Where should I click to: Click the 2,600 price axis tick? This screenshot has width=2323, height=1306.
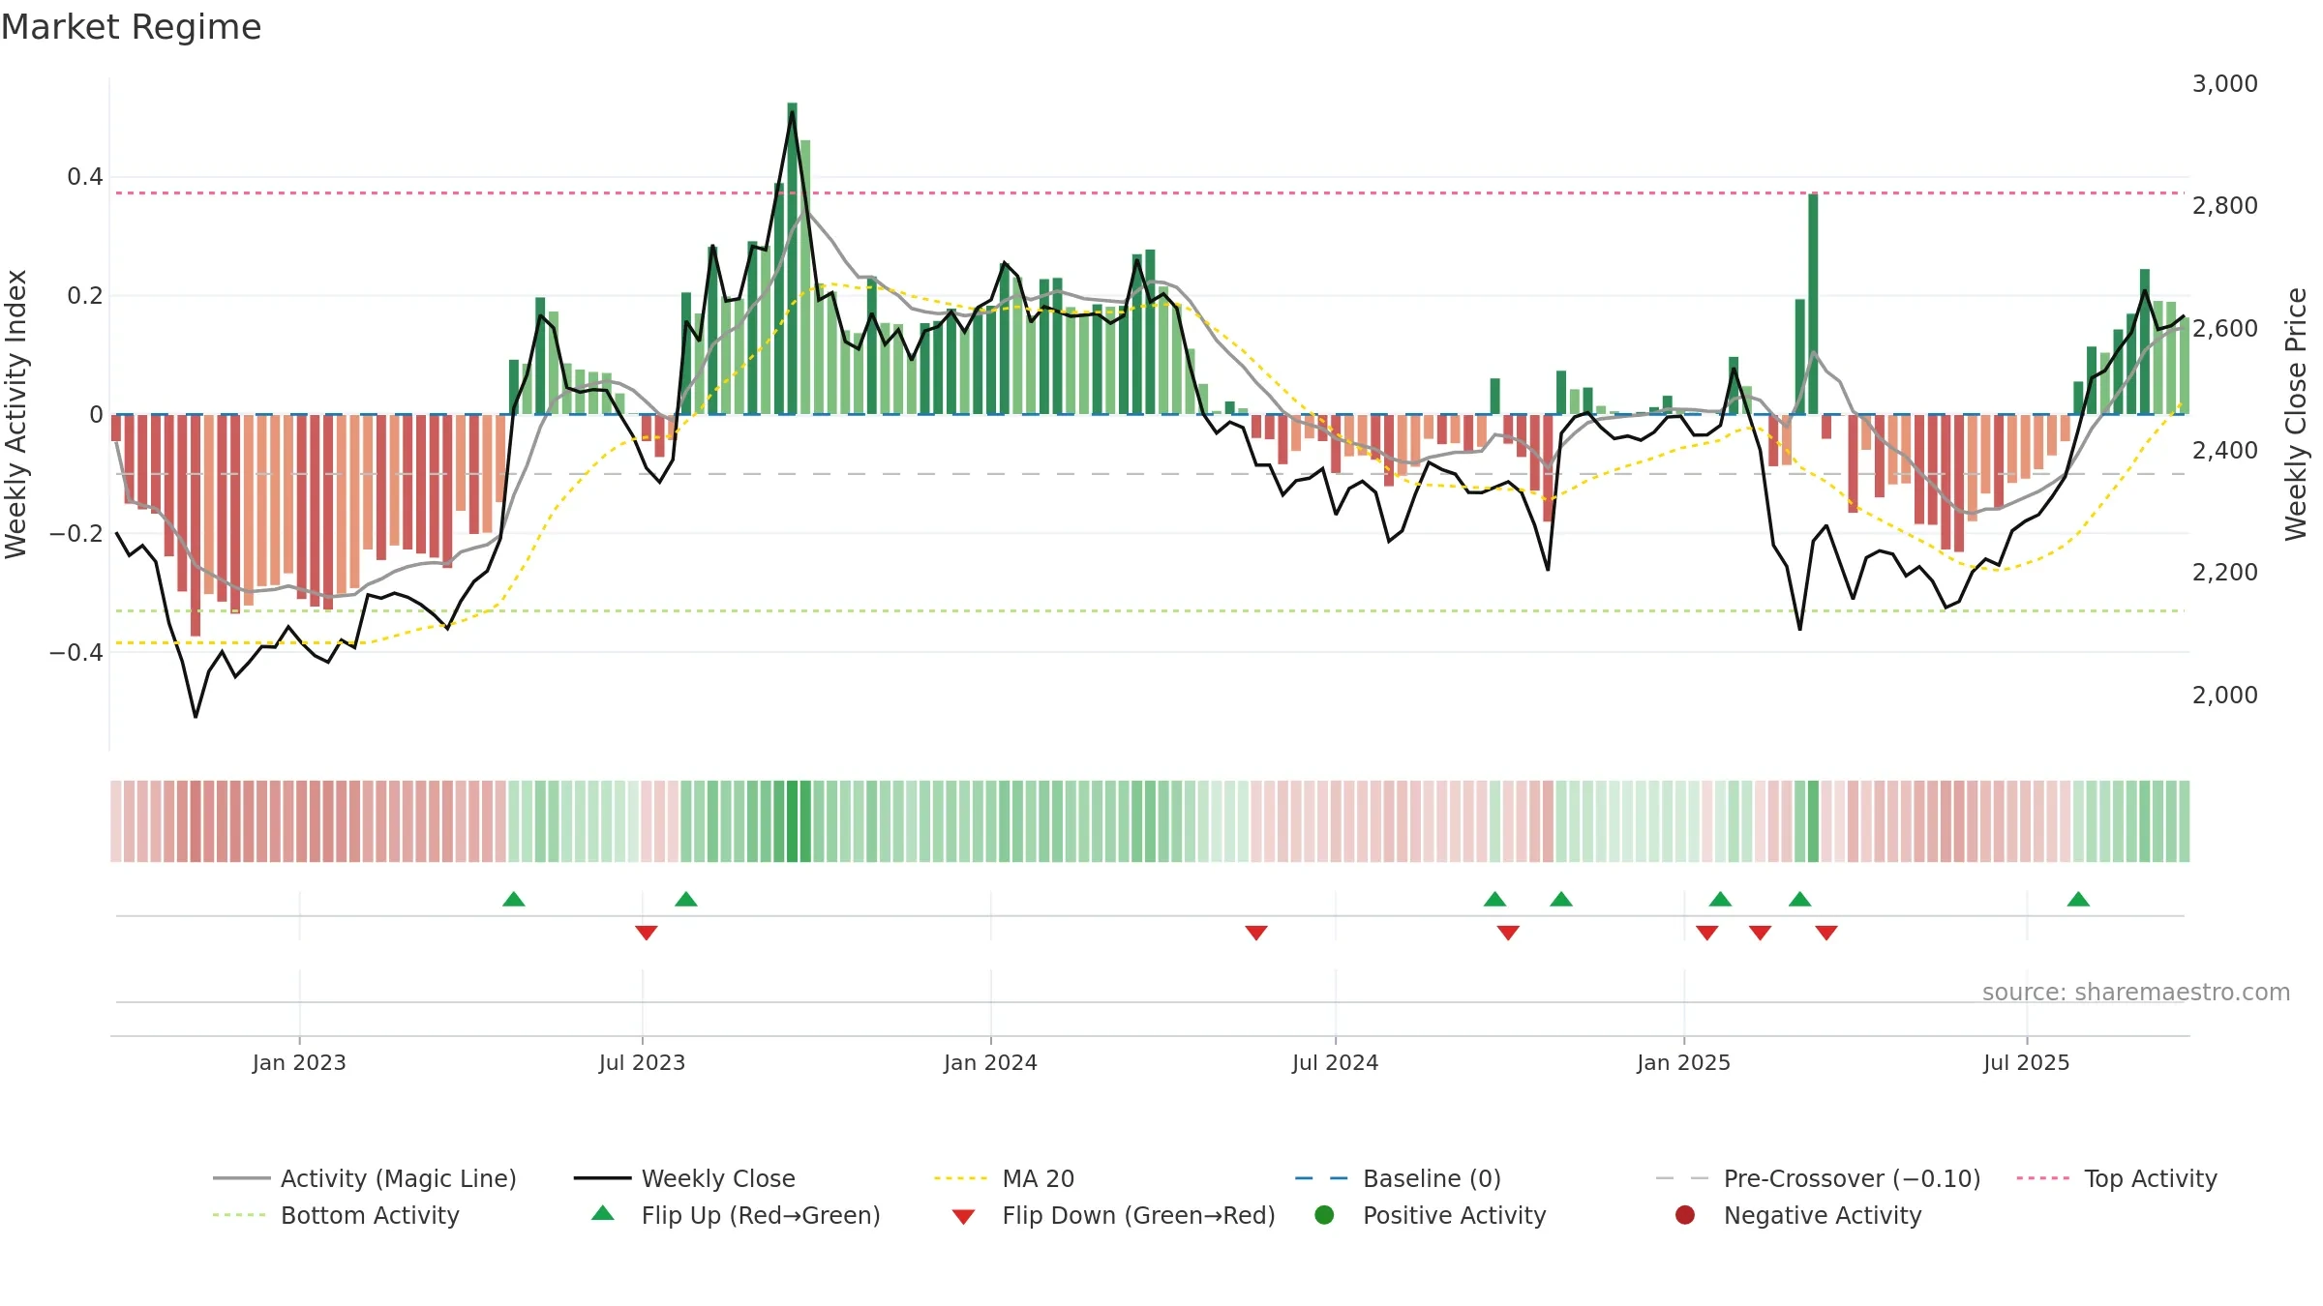(x=2224, y=329)
